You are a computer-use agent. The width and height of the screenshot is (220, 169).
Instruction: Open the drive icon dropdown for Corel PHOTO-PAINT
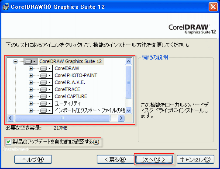point(45,75)
